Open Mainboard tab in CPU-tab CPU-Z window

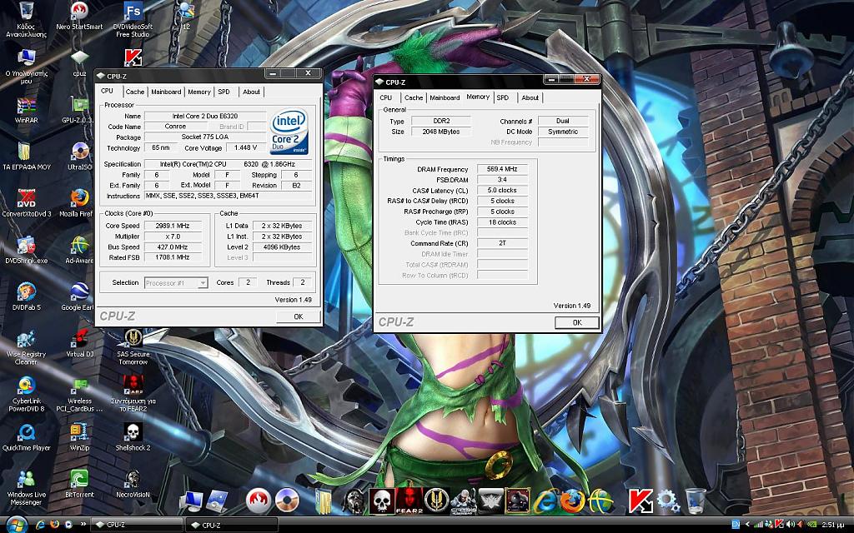tap(166, 92)
